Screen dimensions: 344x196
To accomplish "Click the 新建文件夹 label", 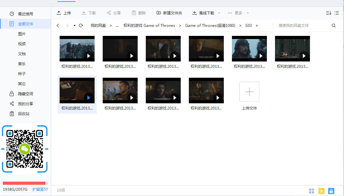I will tap(172, 13).
